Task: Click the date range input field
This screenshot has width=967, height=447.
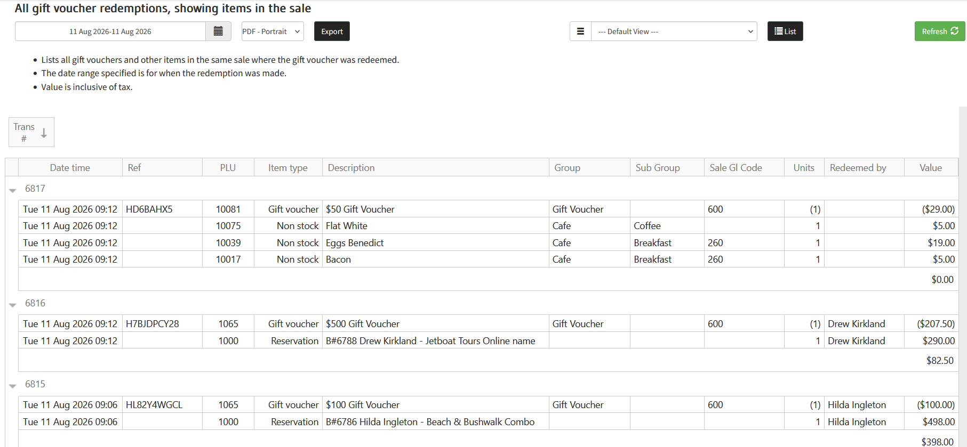Action: pyautogui.click(x=110, y=31)
